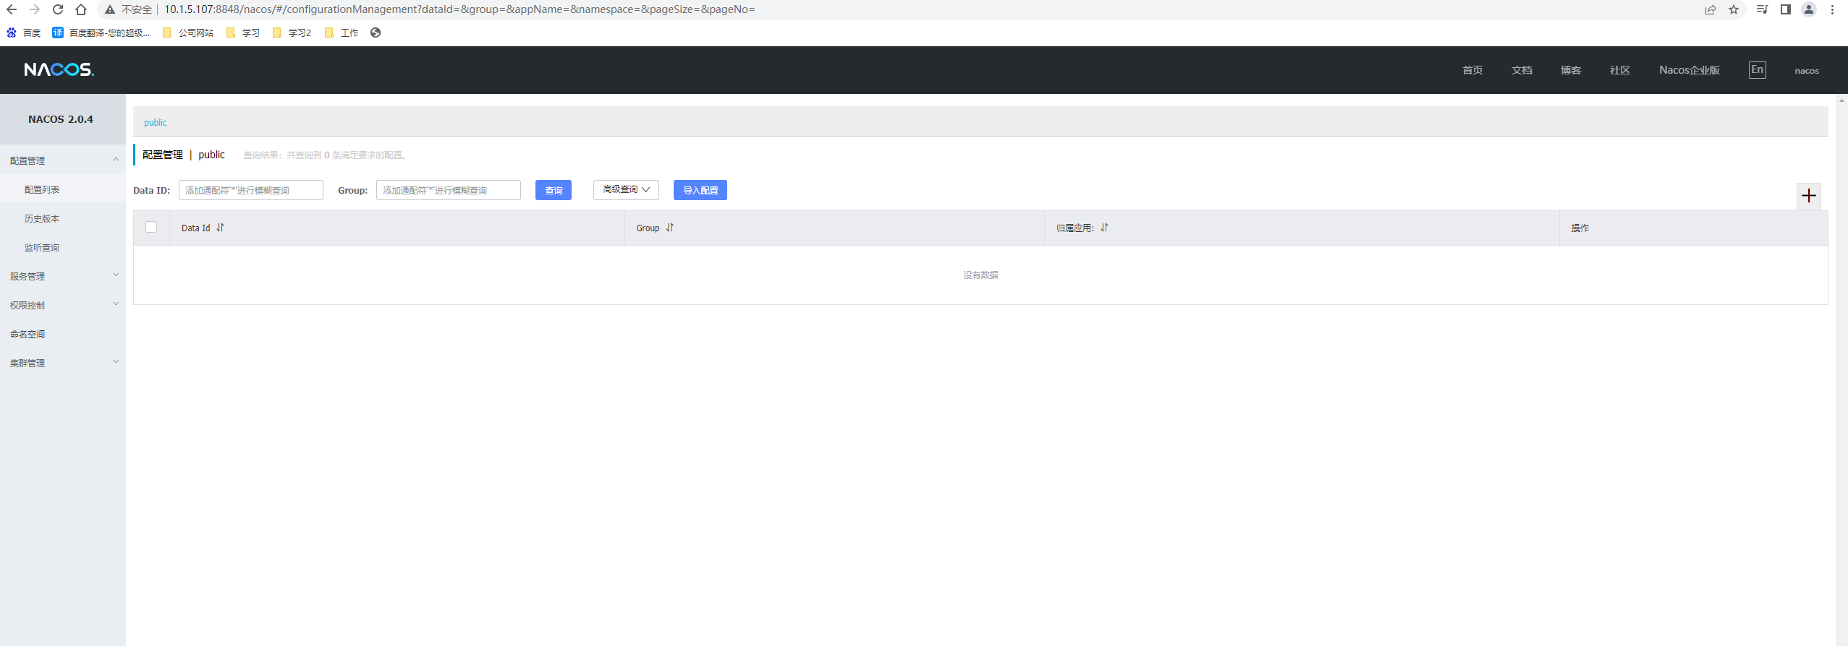Focus the Data ID search field
The width and height of the screenshot is (1848, 646).
(x=251, y=190)
